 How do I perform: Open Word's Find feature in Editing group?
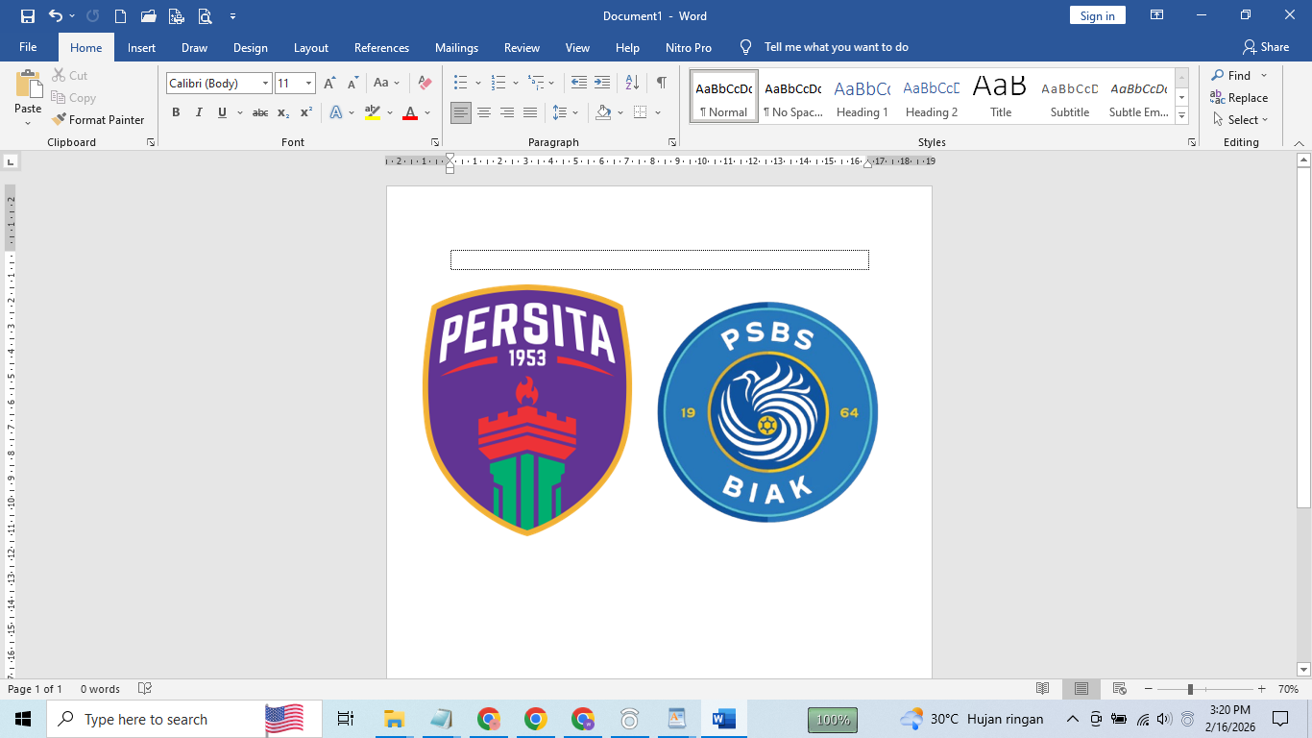(1239, 75)
